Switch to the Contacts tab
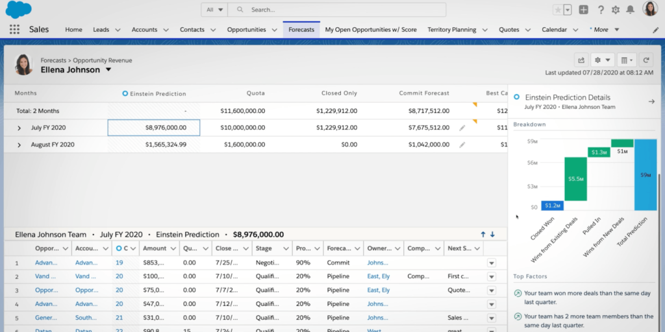Viewport: 665px width, 332px height. coord(192,30)
